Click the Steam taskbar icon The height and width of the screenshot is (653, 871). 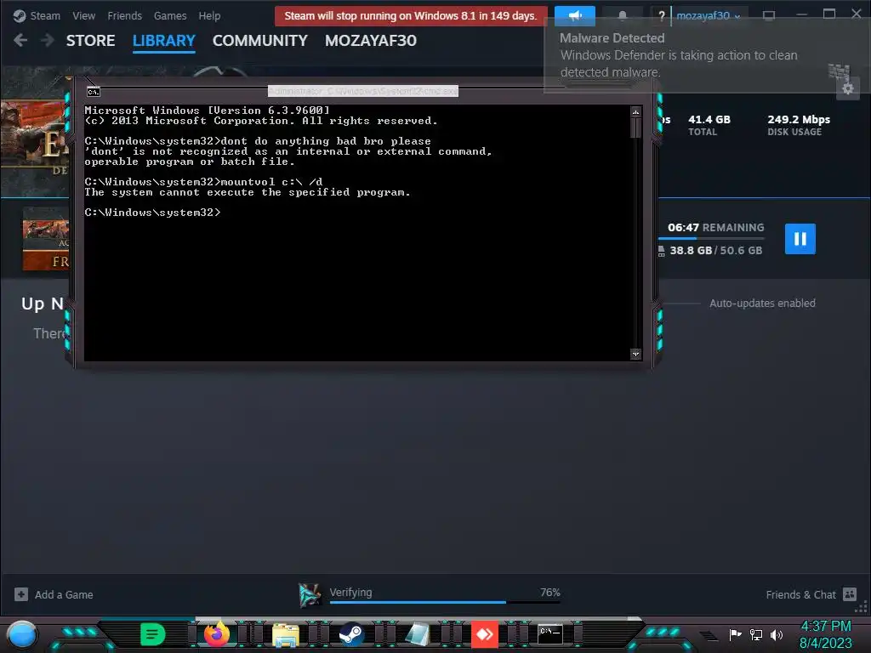tap(351, 634)
